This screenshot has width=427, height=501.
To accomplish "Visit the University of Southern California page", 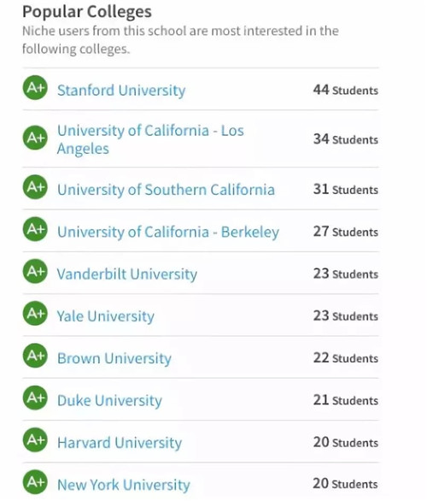I will click(x=166, y=190).
